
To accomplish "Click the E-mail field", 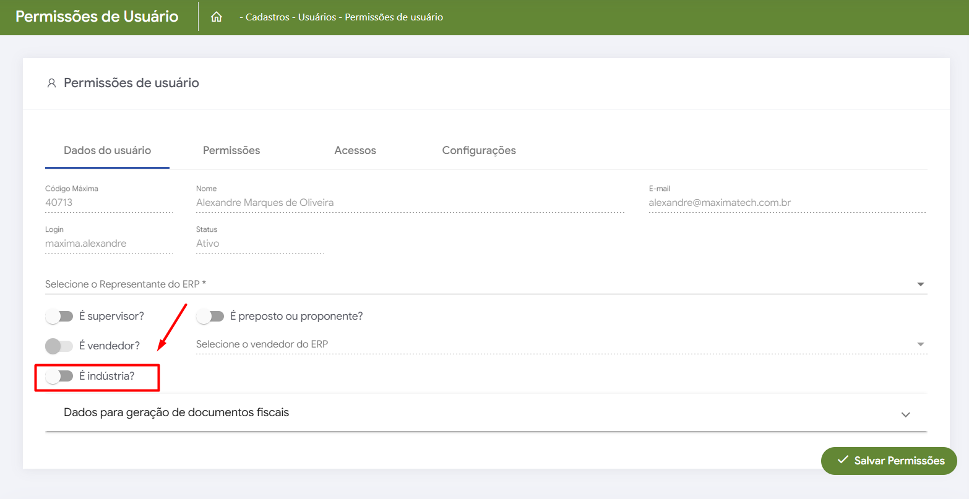I will (786, 203).
